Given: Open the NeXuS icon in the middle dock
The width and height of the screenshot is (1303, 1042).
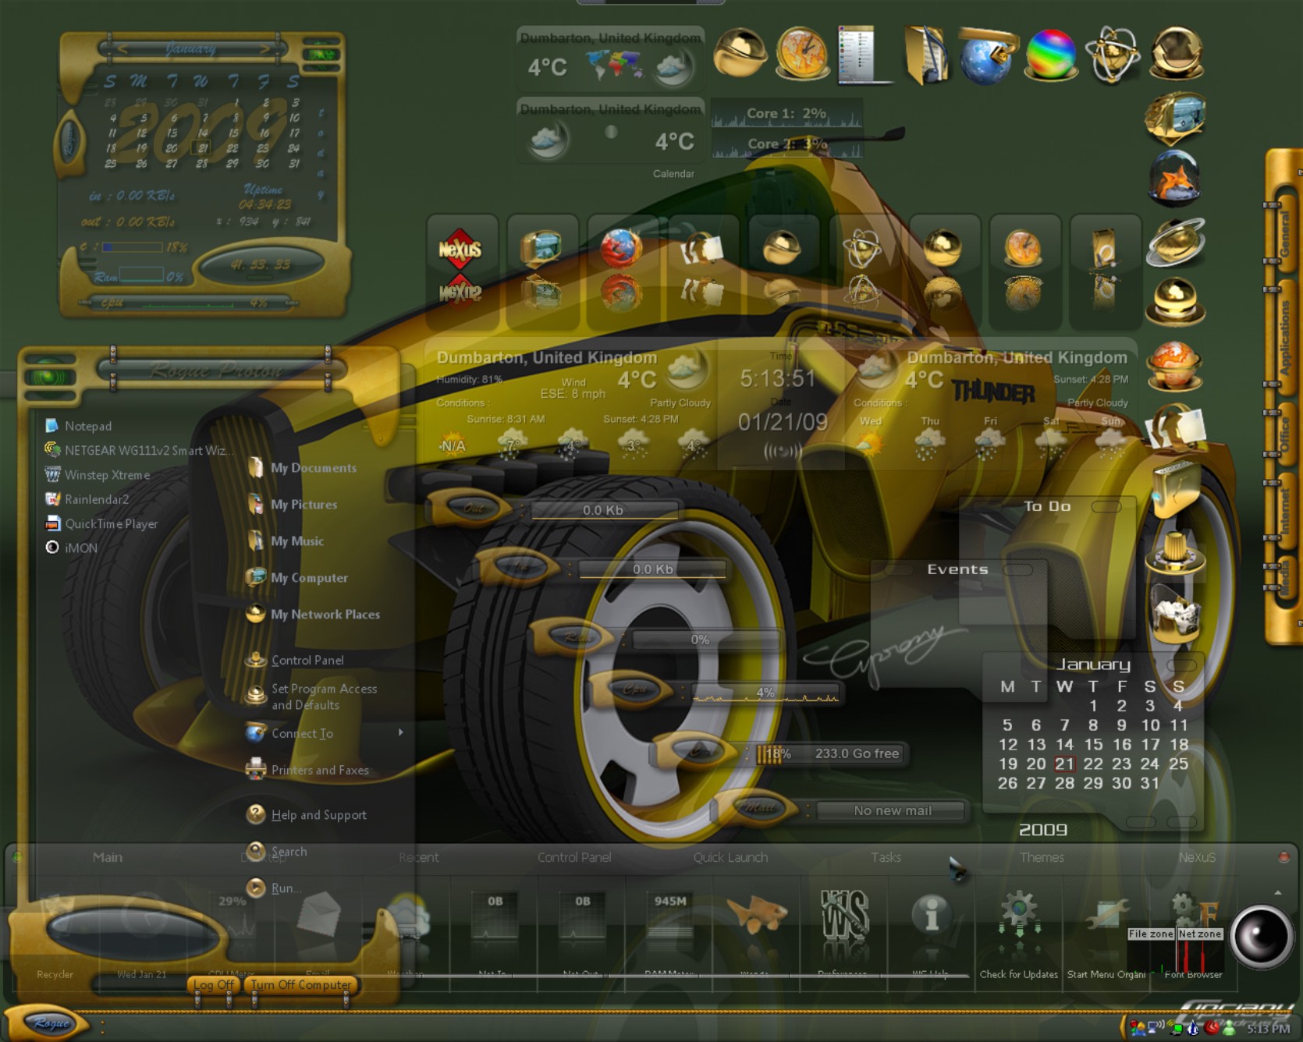Looking at the screenshot, I should click(x=460, y=250).
